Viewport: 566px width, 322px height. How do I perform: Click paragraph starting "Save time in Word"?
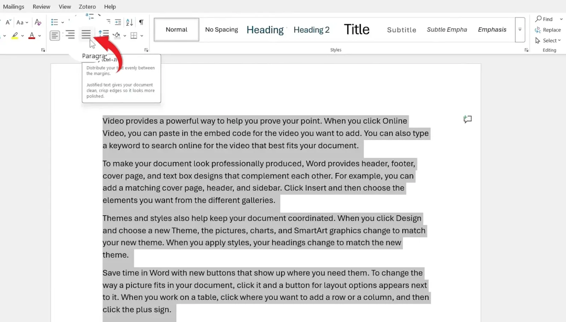coord(266,291)
